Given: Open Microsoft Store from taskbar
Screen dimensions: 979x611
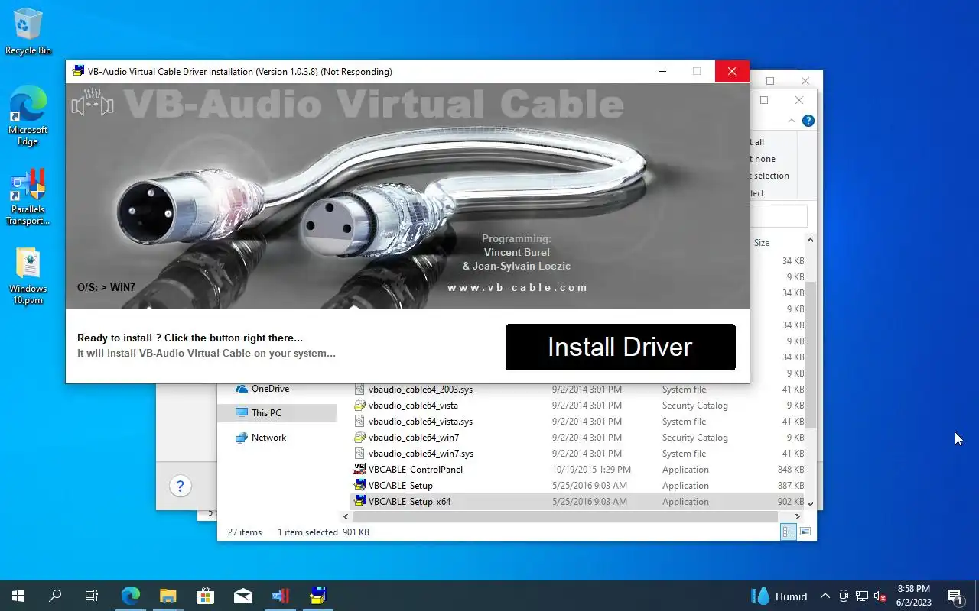Looking at the screenshot, I should pos(205,596).
